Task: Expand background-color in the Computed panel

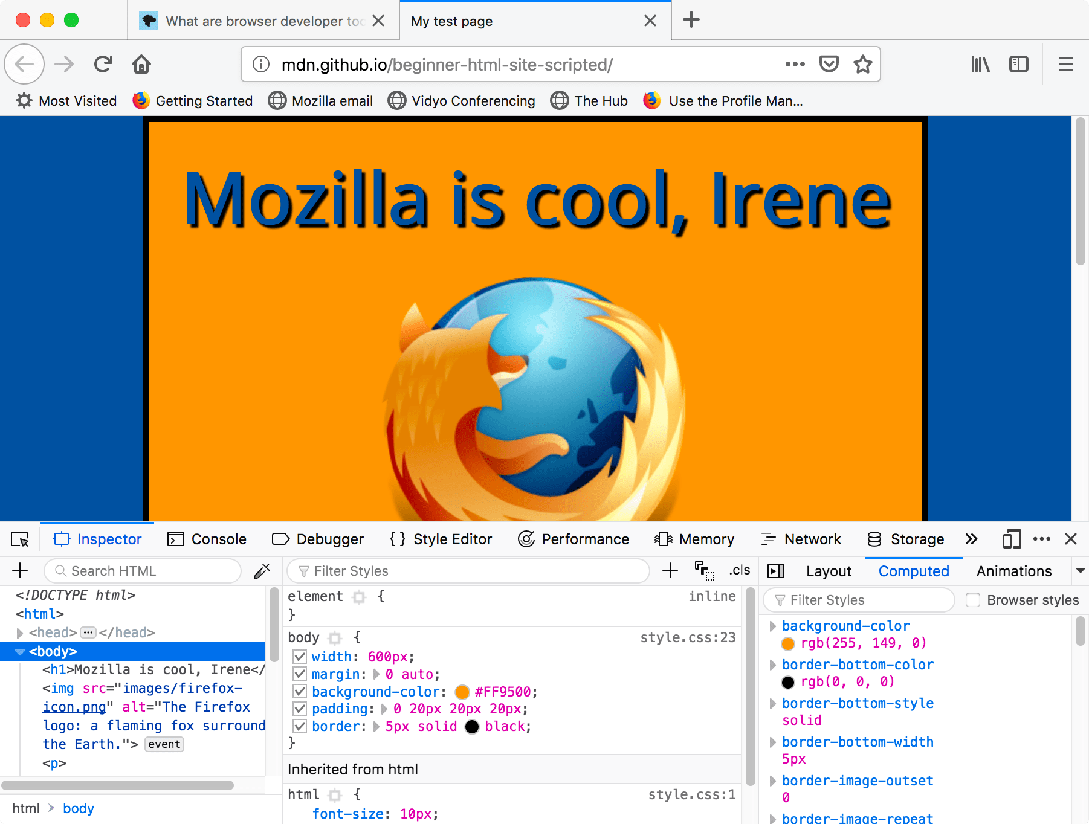Action: [x=774, y=626]
